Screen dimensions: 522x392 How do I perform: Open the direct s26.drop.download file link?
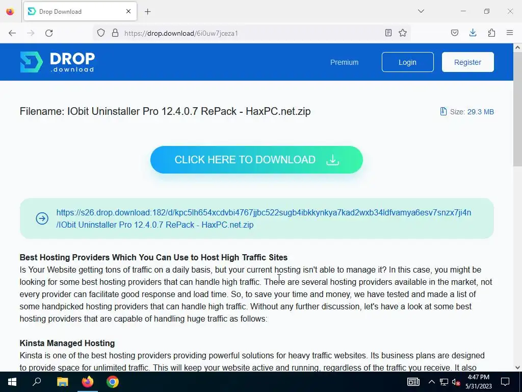pos(264,218)
